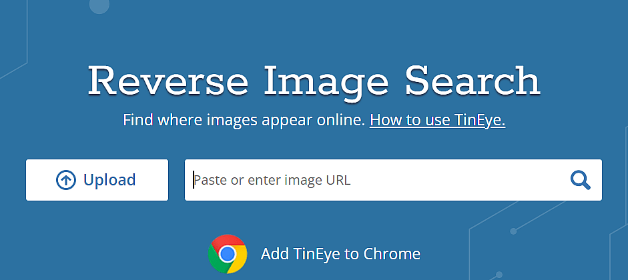Place cursor at the text caret in the URL box
Screen dimensions: 628x280
click(194, 180)
